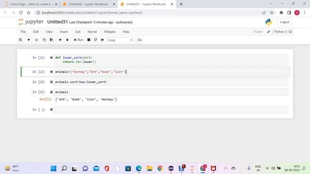Open the Widgets menu
Image resolution: width=310 pixels, height=174 pixels.
point(110,31)
